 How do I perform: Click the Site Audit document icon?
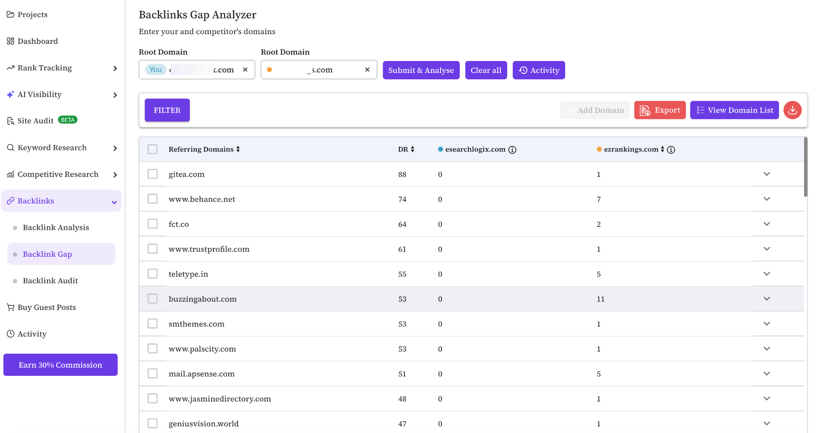pos(11,121)
